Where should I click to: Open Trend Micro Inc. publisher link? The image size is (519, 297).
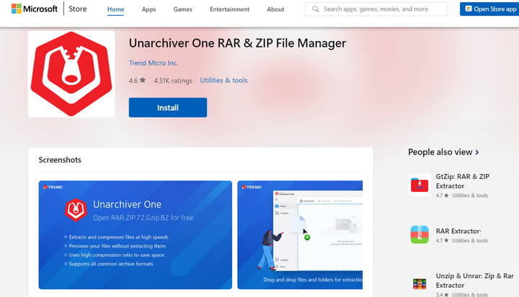click(154, 63)
